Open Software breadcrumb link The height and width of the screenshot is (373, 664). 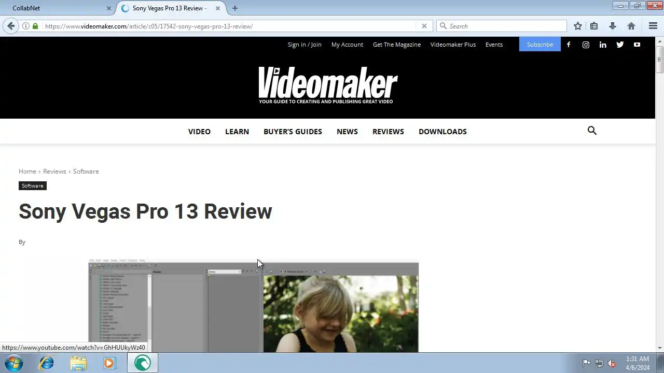point(86,171)
